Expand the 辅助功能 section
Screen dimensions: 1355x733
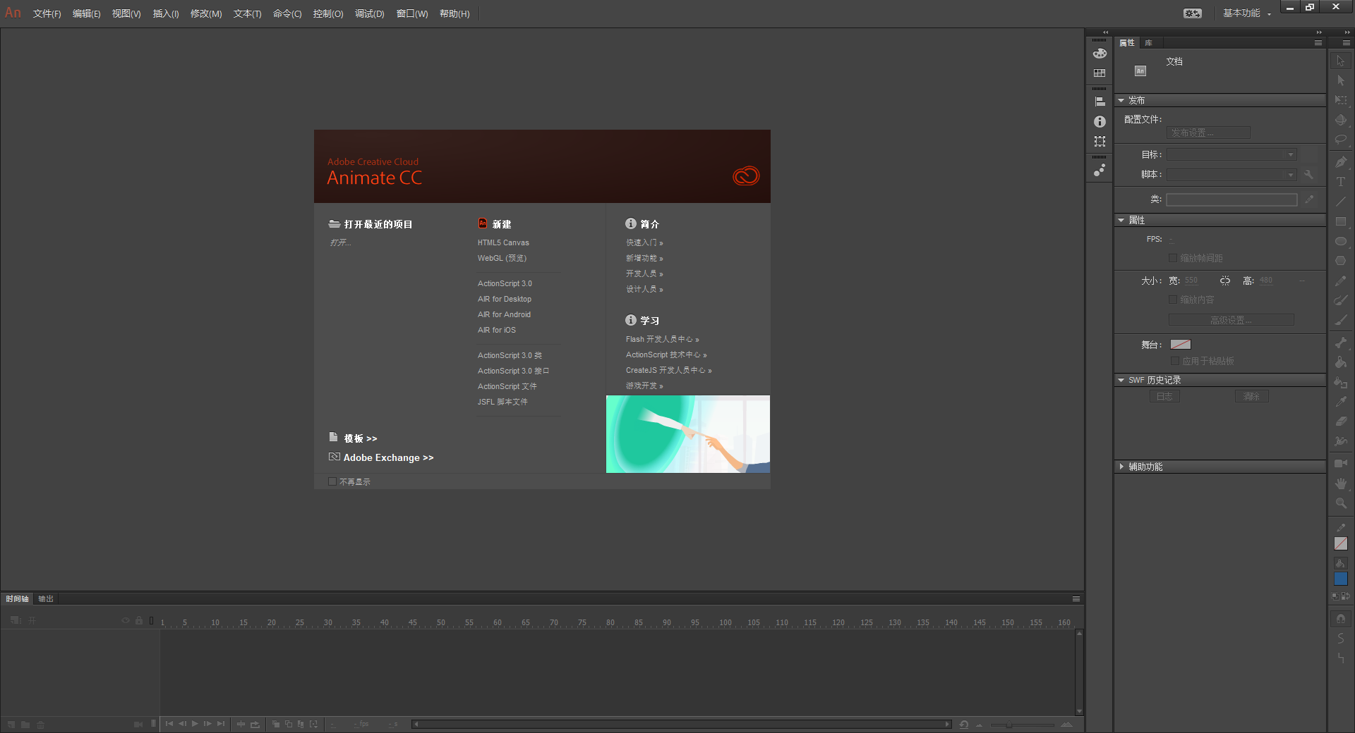pyautogui.click(x=1121, y=467)
